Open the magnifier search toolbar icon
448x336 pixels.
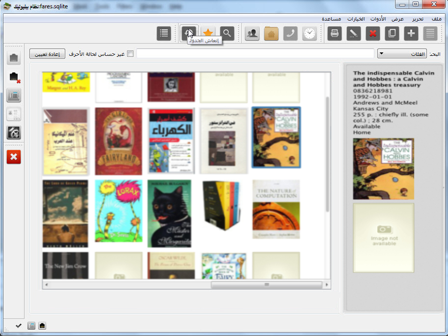[227, 33]
